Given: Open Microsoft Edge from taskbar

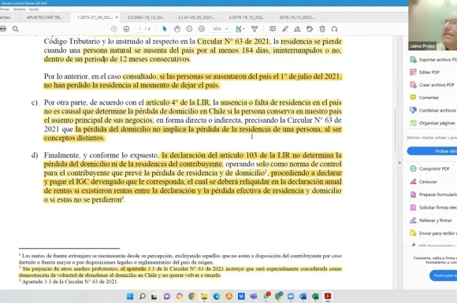Looking at the screenshot, I should point(216,296).
